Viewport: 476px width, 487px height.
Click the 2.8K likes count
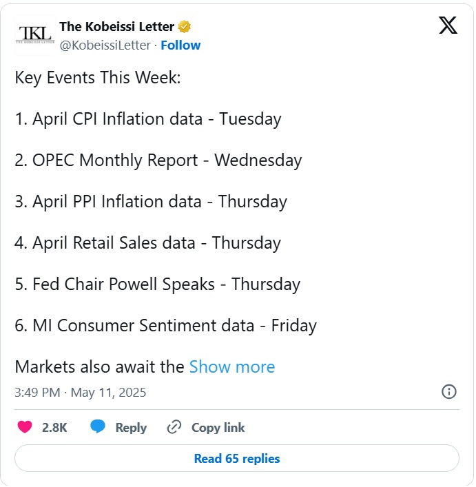(x=54, y=428)
